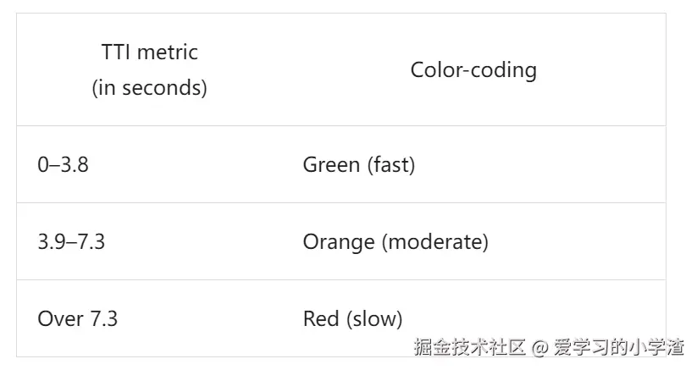Click the "TTI metric" header text

point(149,52)
